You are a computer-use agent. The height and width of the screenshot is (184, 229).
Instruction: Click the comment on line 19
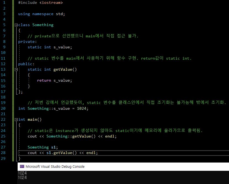[x=127, y=103]
